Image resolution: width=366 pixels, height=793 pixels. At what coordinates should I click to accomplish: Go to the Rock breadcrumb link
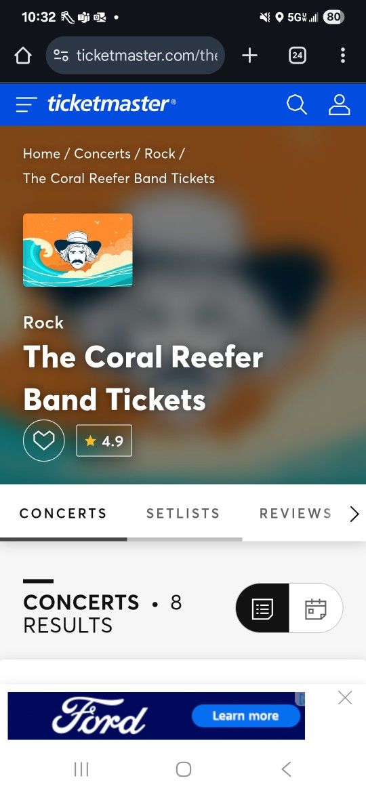(x=160, y=154)
